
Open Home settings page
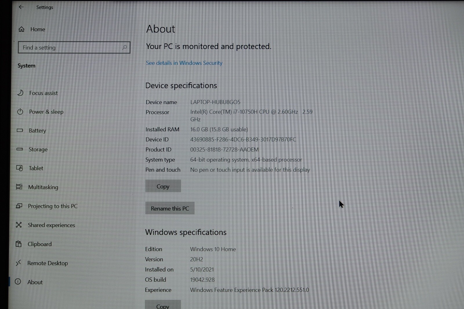tap(38, 29)
